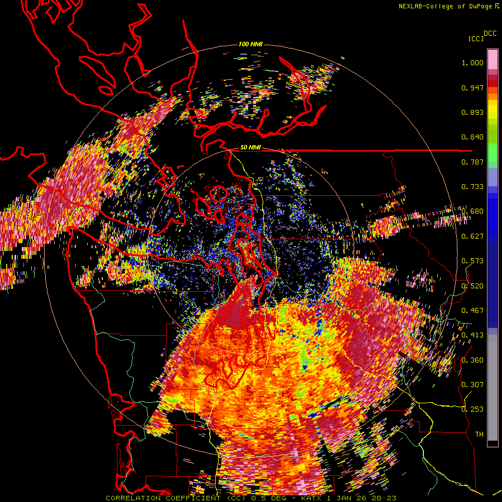Click the DCC label above the color scale
This screenshot has width=502, height=502.
pyautogui.click(x=490, y=33)
